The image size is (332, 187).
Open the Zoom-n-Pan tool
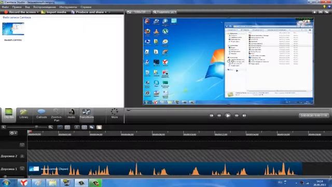tap(57, 115)
